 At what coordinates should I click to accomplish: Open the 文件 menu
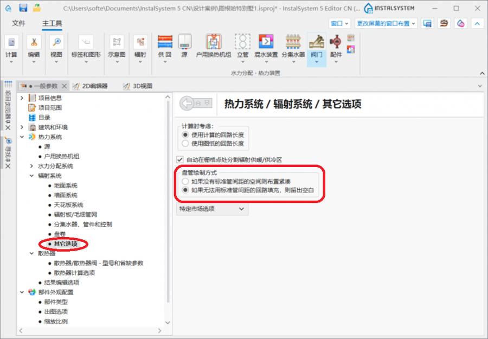pyautogui.click(x=19, y=23)
